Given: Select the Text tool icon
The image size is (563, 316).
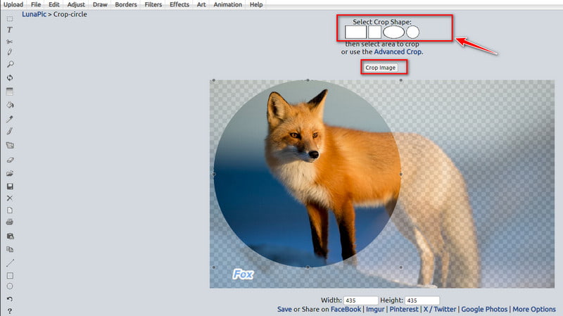Looking at the screenshot, I should pos(10,30).
